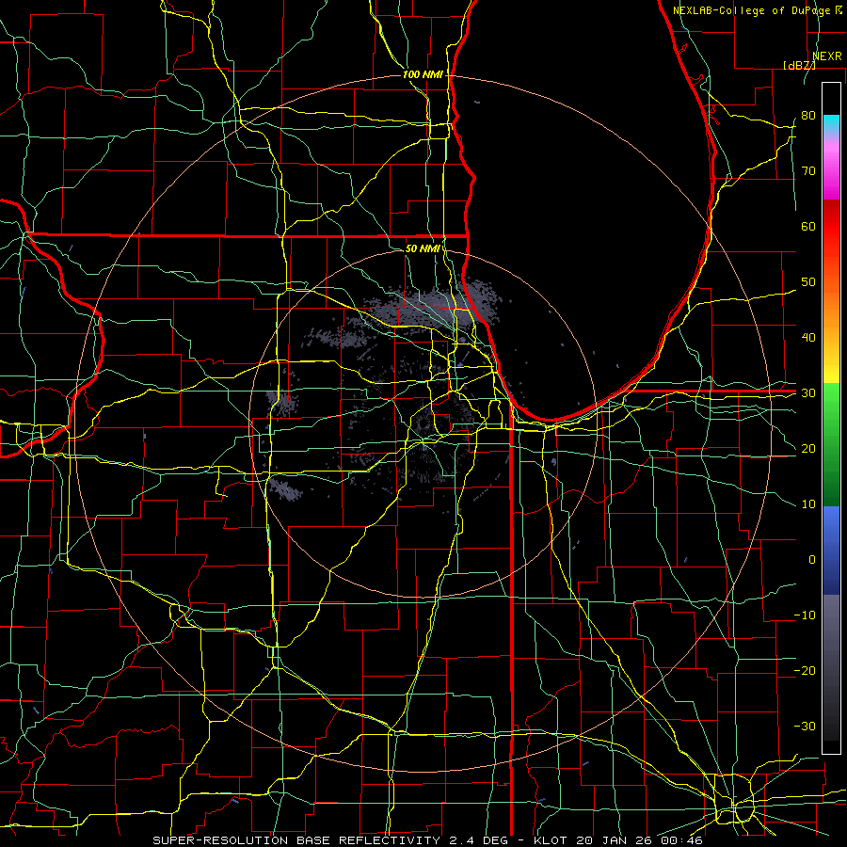Click the cyan top segment of color bar
The image size is (847, 847).
[831, 124]
